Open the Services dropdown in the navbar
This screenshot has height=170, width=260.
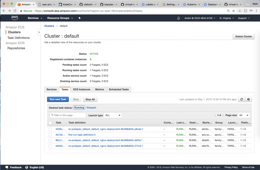click(x=35, y=18)
